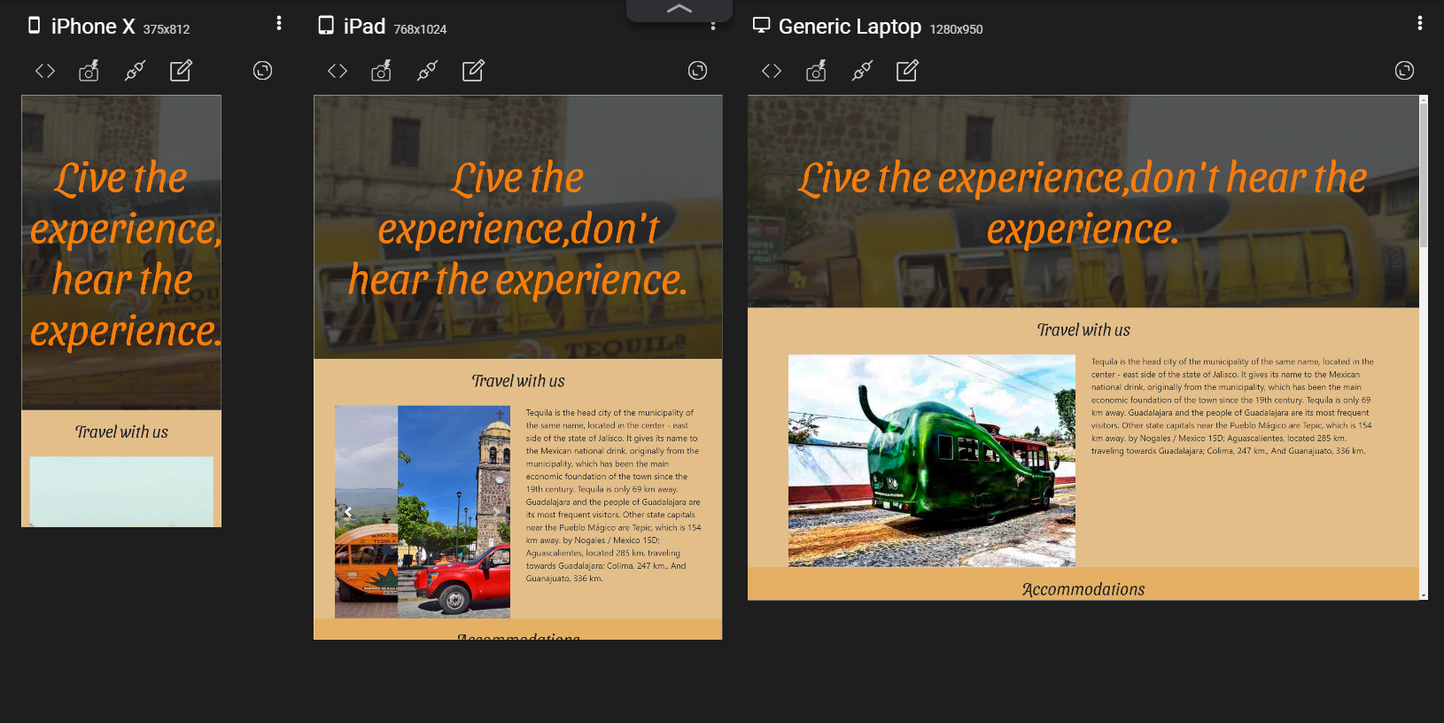Click 'Accommodations' heading in laptop preview
Image resolution: width=1444 pixels, height=723 pixels.
pyautogui.click(x=1083, y=589)
